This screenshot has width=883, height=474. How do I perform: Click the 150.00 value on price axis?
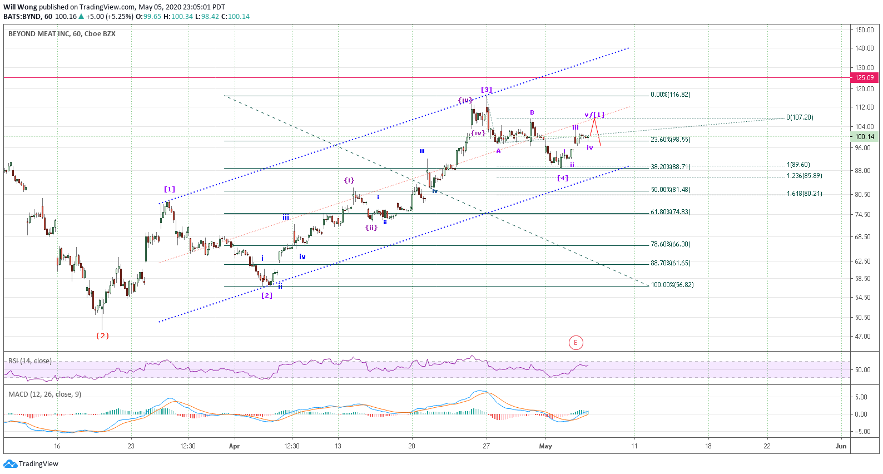point(865,30)
